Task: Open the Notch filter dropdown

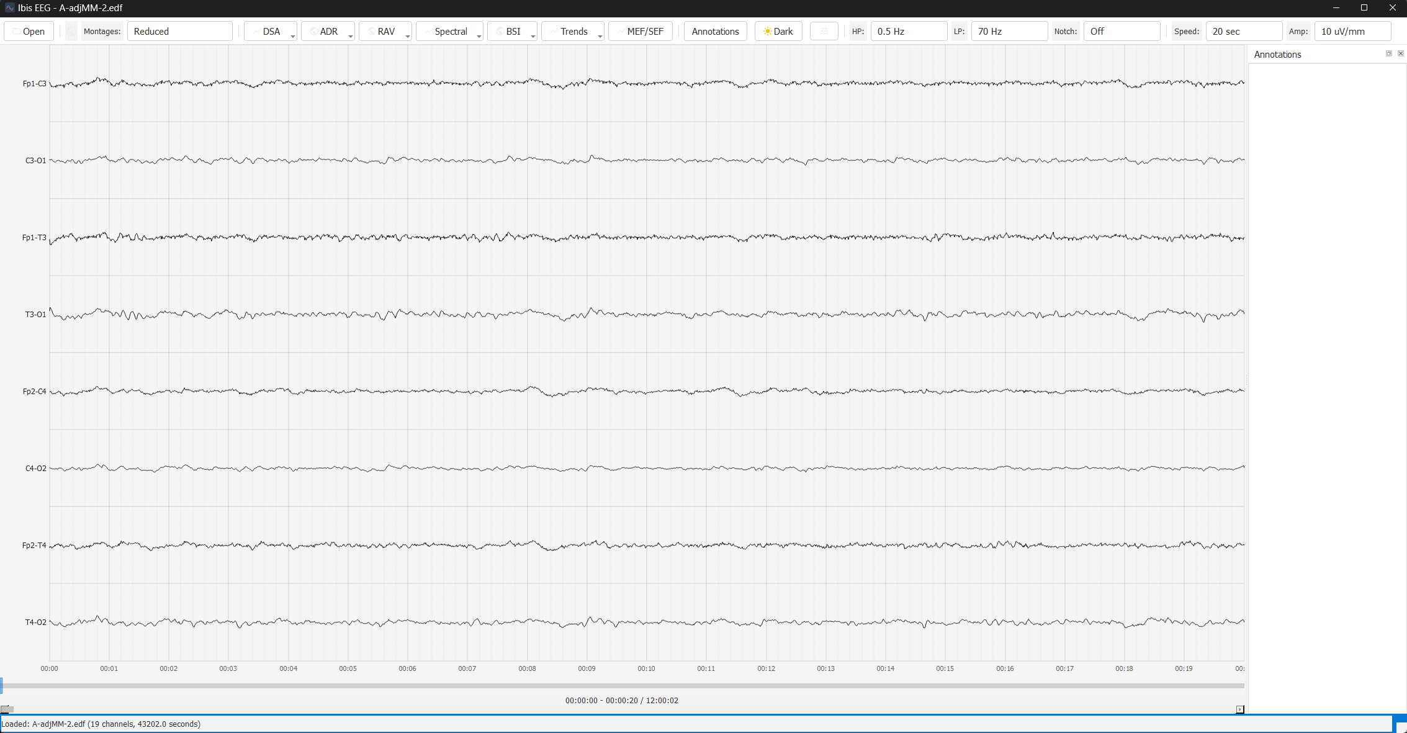Action: pos(1121,31)
